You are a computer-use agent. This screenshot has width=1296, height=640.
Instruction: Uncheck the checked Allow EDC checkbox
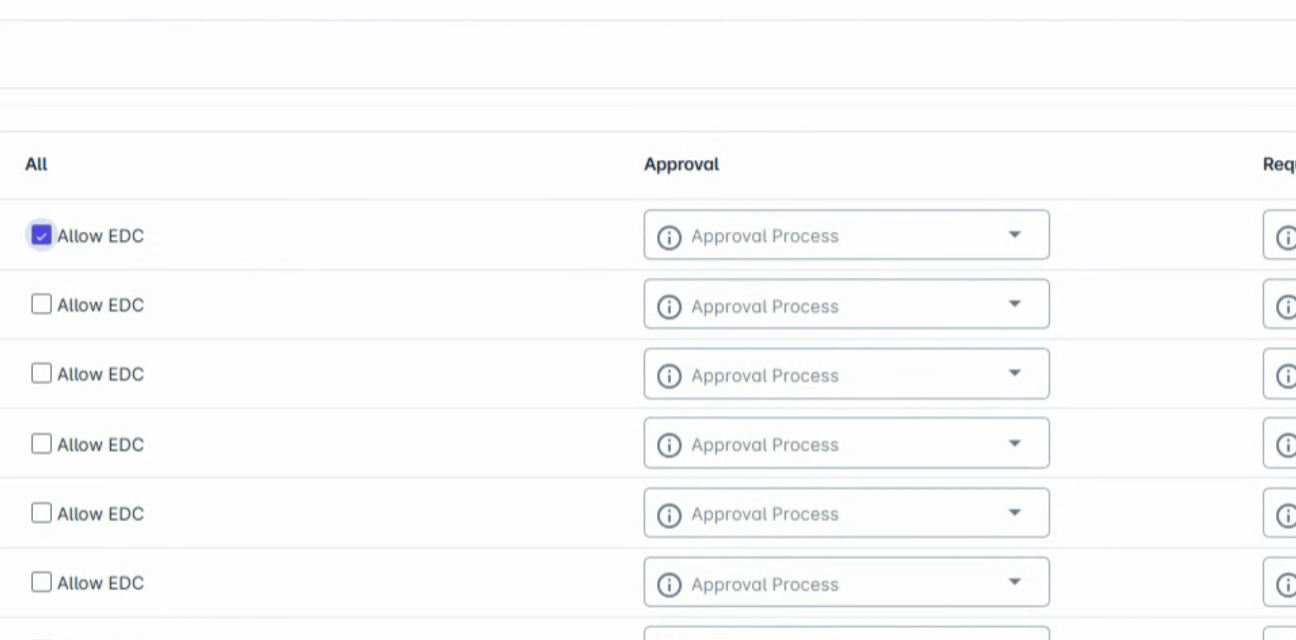[41, 236]
